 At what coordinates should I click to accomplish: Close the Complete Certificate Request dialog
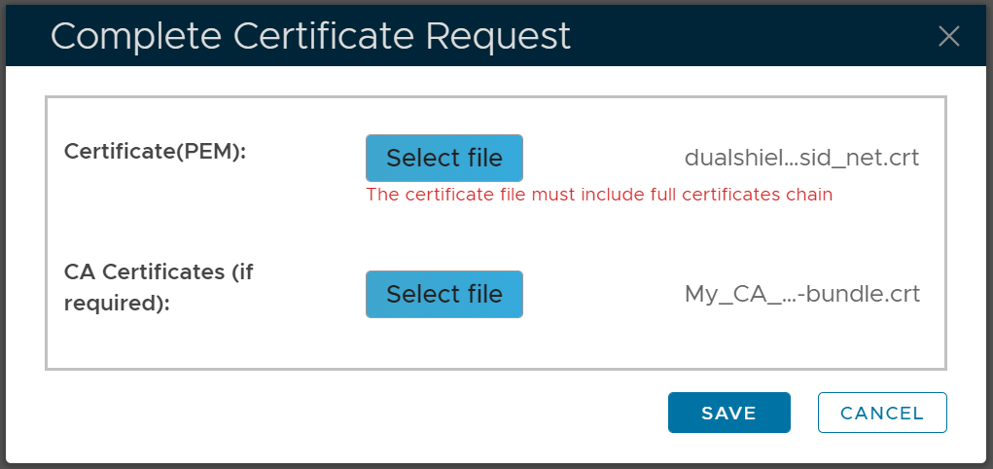[x=948, y=37]
